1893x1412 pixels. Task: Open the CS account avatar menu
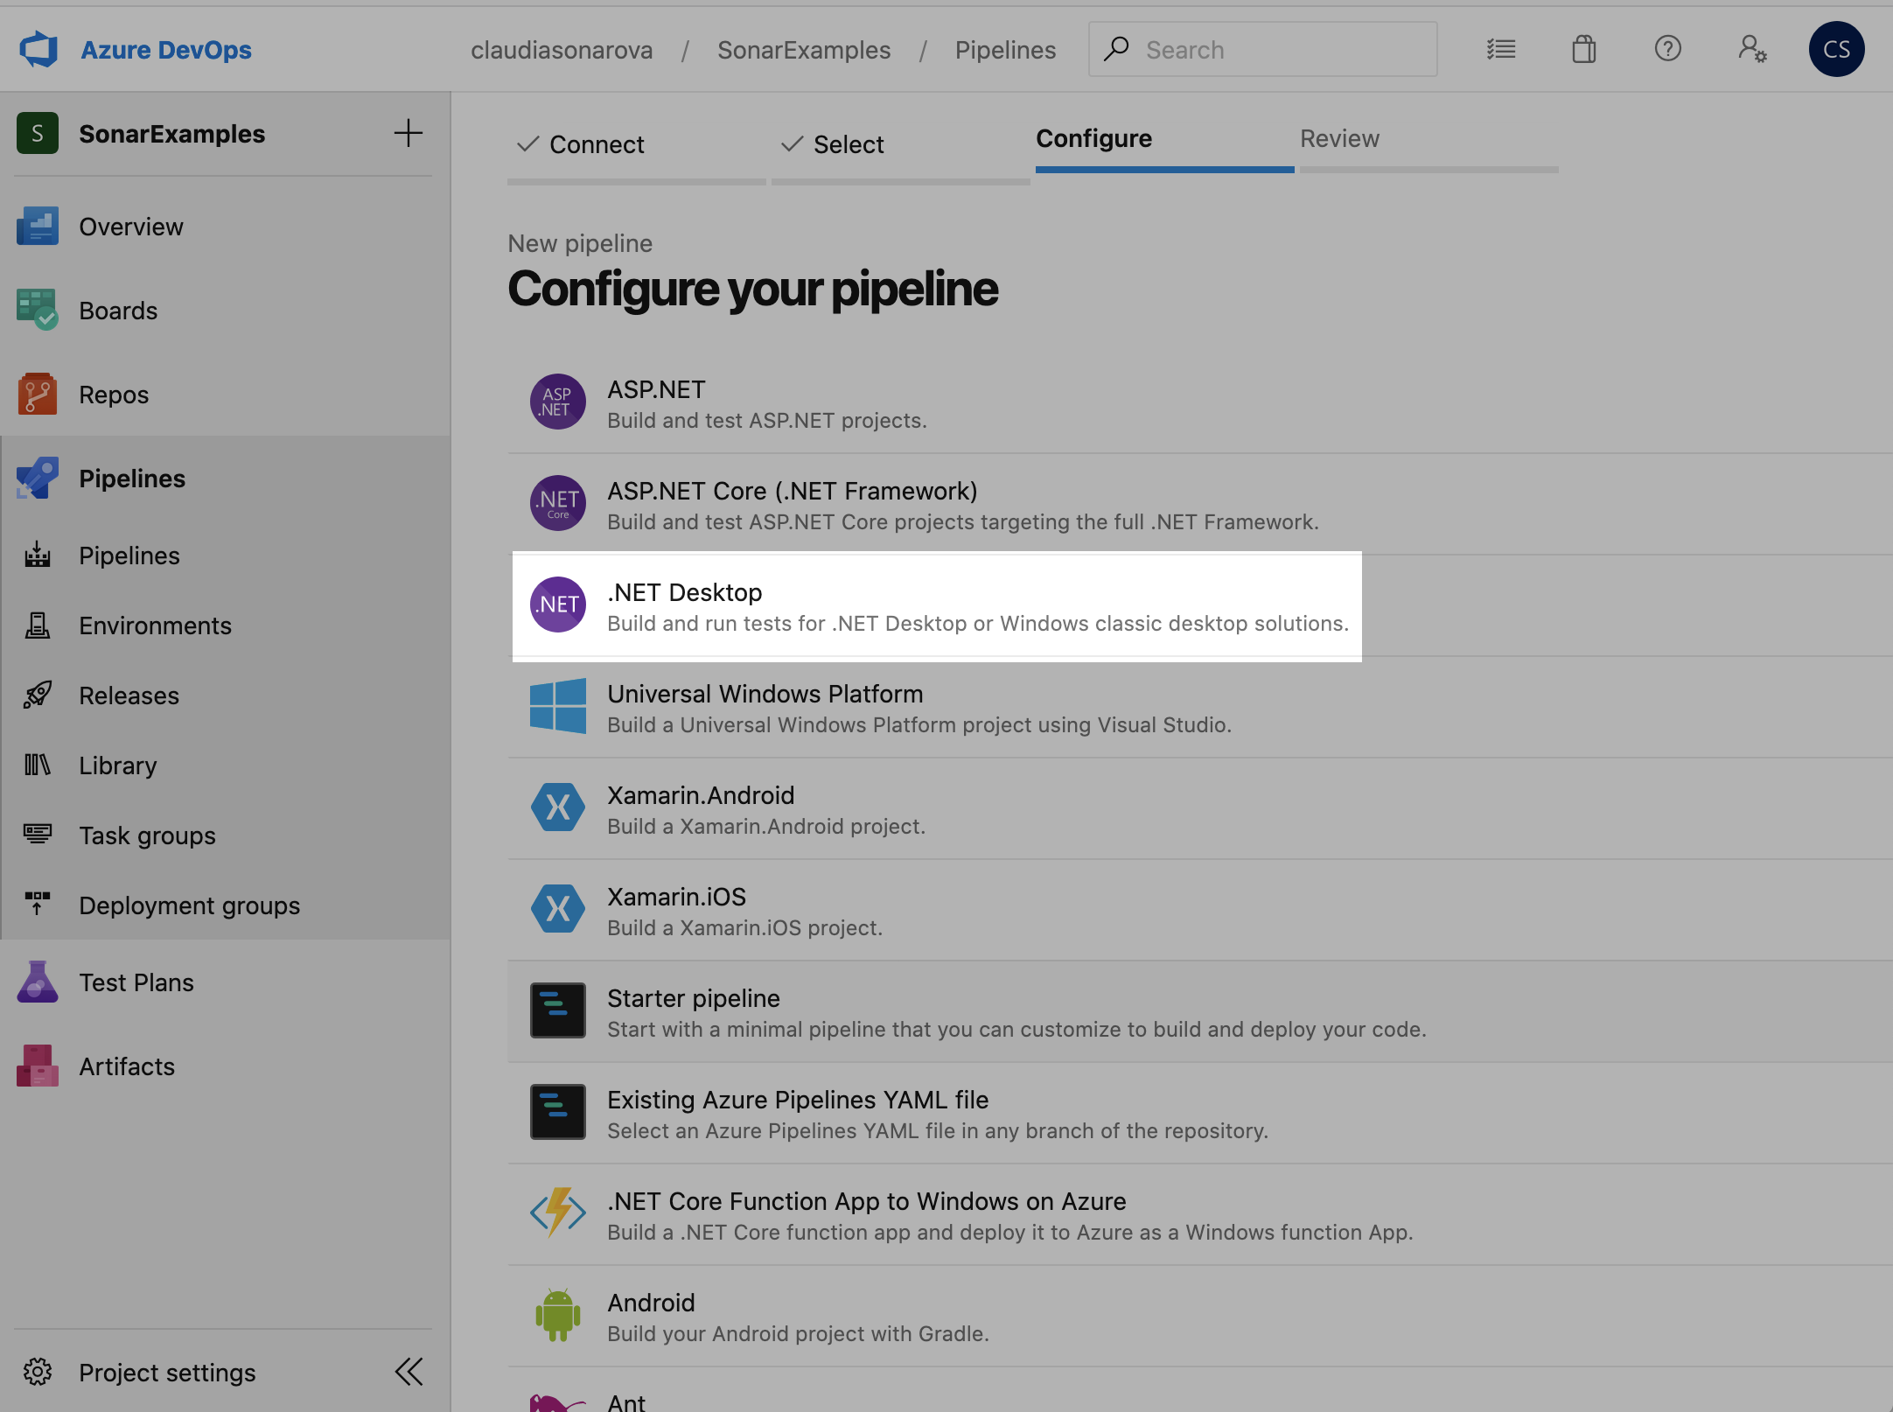(1836, 49)
